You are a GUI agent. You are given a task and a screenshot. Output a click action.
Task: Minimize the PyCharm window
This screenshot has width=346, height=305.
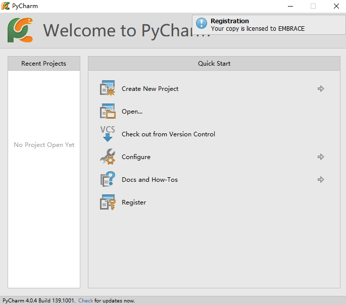(x=290, y=6)
